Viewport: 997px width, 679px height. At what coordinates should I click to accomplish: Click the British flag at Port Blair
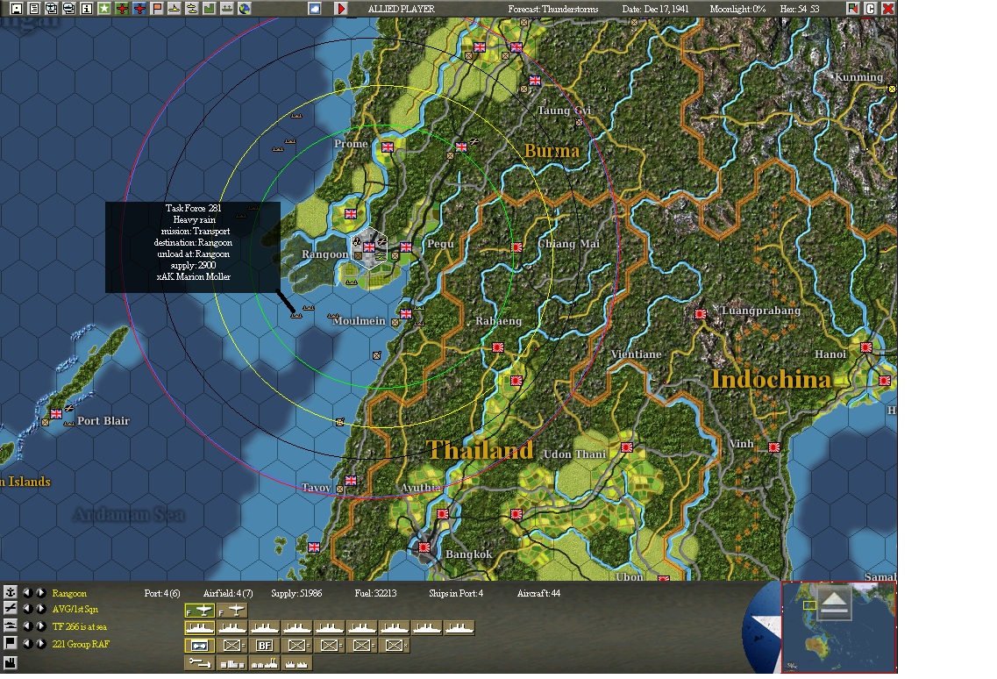click(56, 414)
